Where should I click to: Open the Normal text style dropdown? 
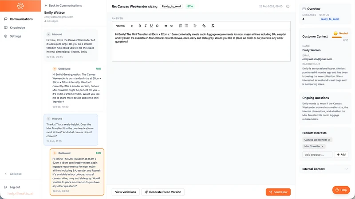(124, 26)
